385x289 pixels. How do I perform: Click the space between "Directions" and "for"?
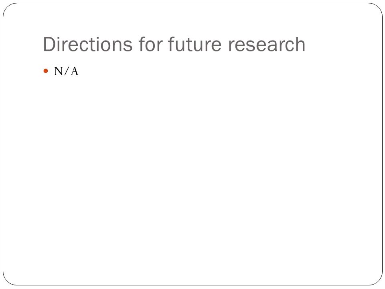coord(136,45)
